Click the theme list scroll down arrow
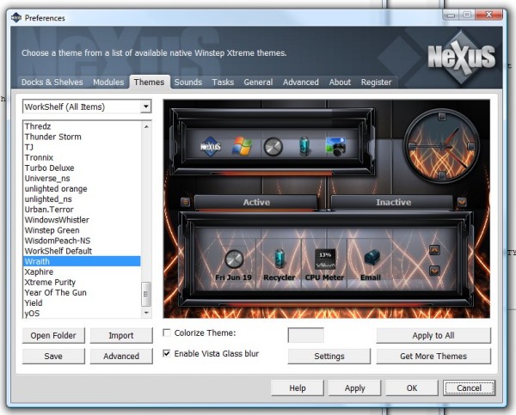This screenshot has height=415, width=516. [146, 313]
